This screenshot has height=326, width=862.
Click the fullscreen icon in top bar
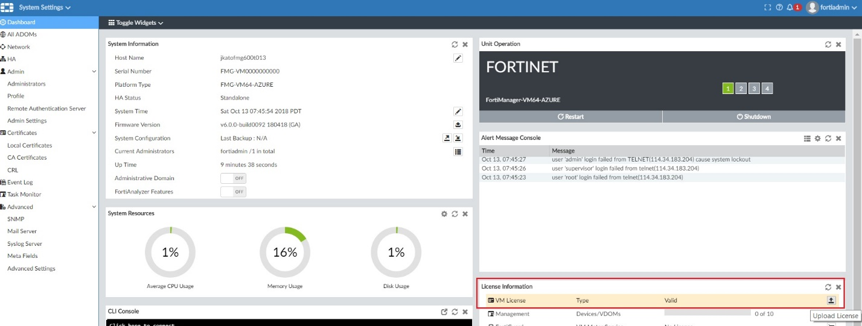pos(767,7)
